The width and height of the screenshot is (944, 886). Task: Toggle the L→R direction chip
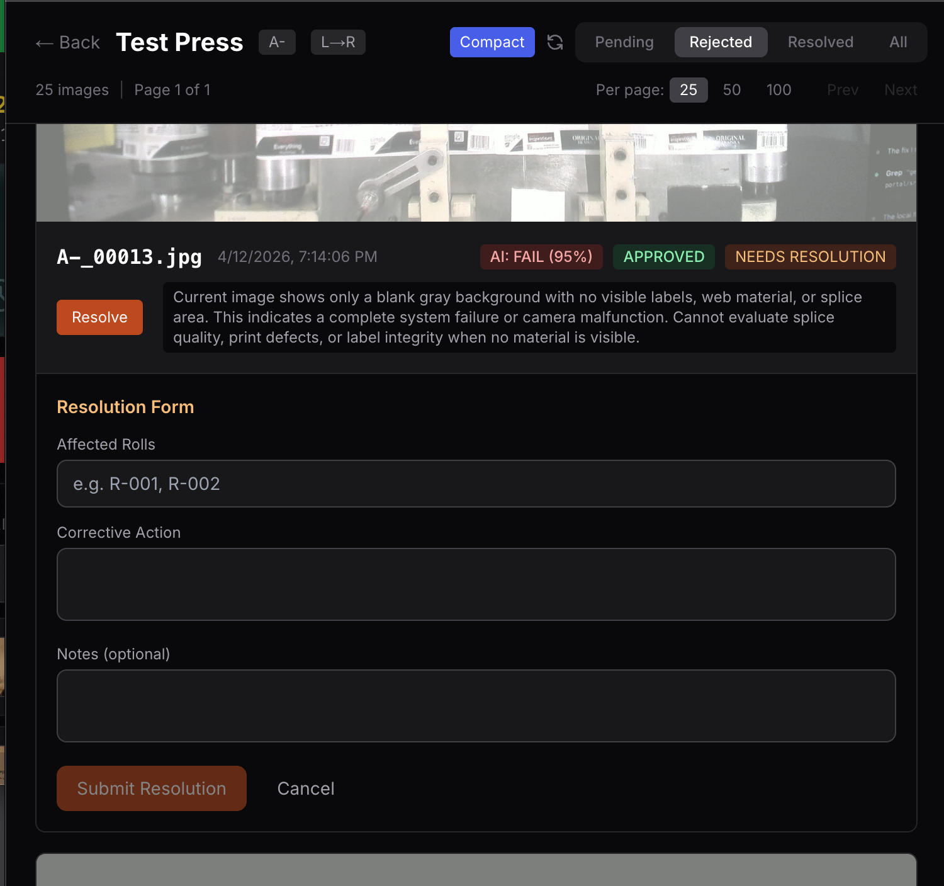point(338,42)
